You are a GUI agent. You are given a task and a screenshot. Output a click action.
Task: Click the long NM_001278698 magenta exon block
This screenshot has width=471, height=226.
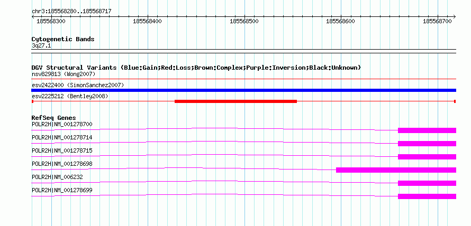point(396,170)
